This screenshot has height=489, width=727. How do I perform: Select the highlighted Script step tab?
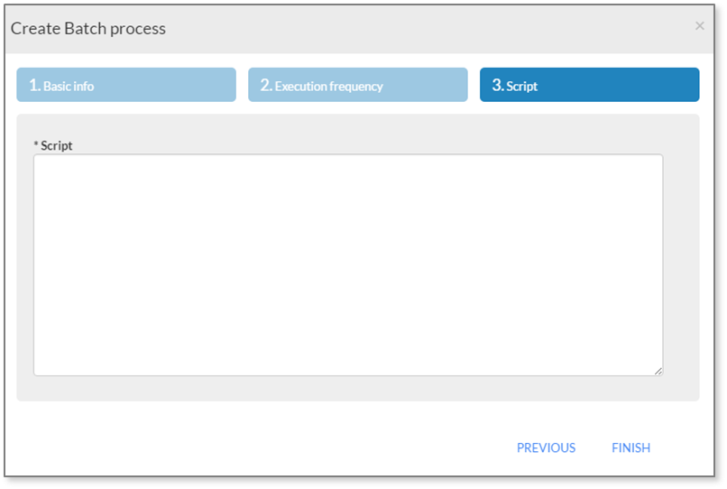[x=589, y=85]
